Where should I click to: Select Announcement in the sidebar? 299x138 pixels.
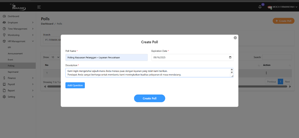coord(15,54)
